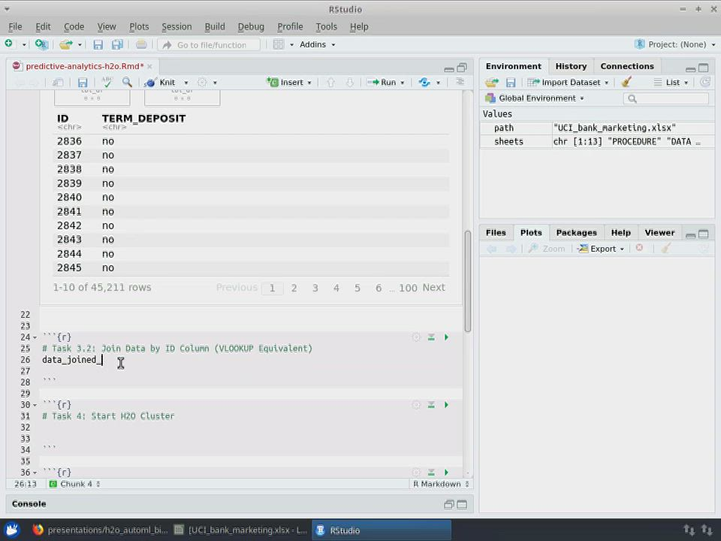The width and height of the screenshot is (721, 541).
Task: Open Project: (None) dropdown
Action: (675, 44)
